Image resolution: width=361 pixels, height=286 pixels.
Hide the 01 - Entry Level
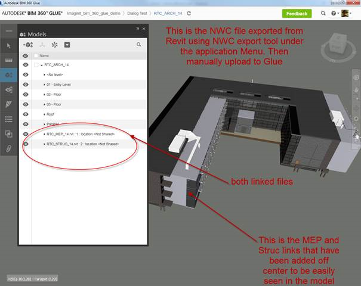pyautogui.click(x=25, y=85)
